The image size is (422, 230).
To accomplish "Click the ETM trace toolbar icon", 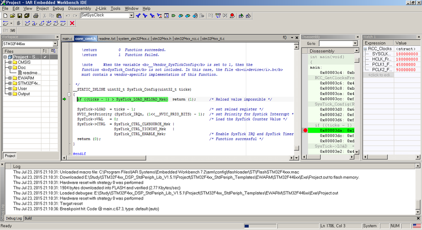I will (5, 30).
